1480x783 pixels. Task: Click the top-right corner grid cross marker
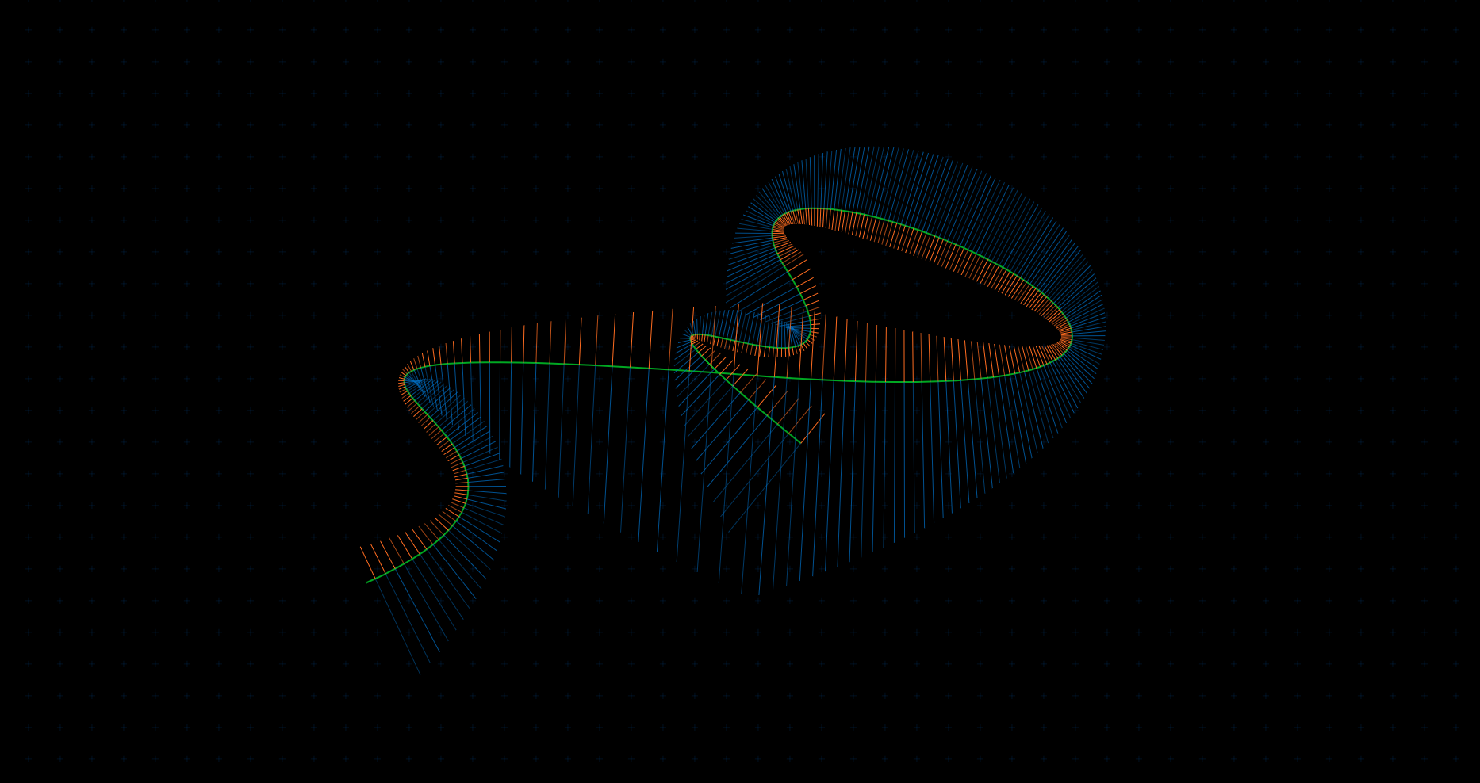click(1455, 29)
